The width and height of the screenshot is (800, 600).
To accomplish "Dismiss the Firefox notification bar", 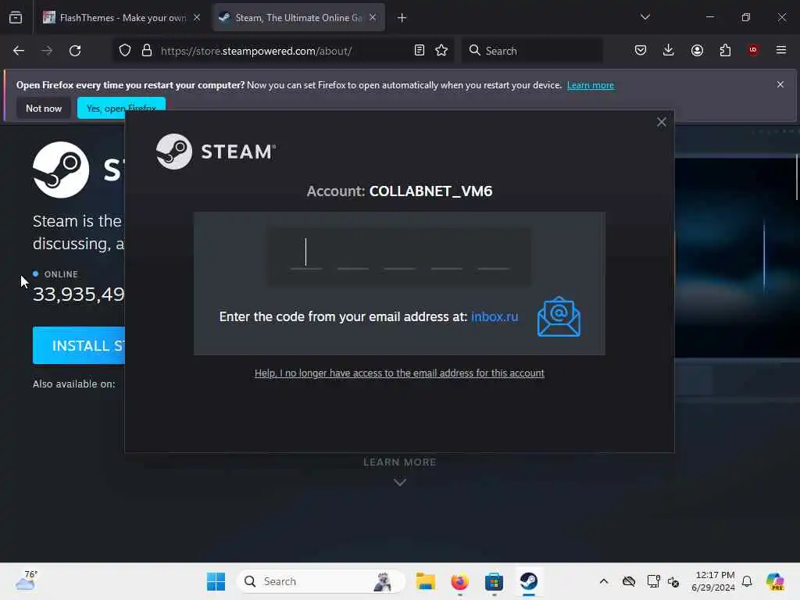I will 780,84.
